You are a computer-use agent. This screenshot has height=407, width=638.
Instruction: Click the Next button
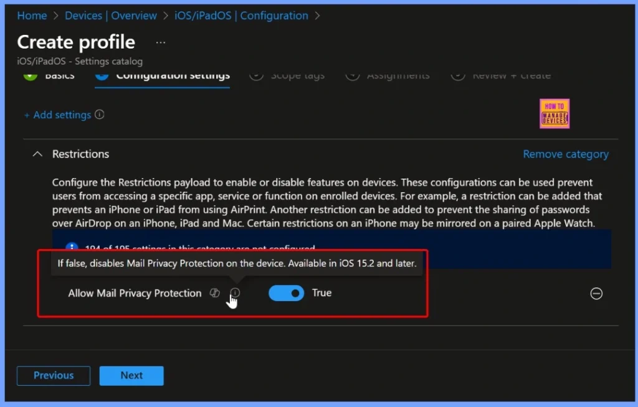(131, 375)
